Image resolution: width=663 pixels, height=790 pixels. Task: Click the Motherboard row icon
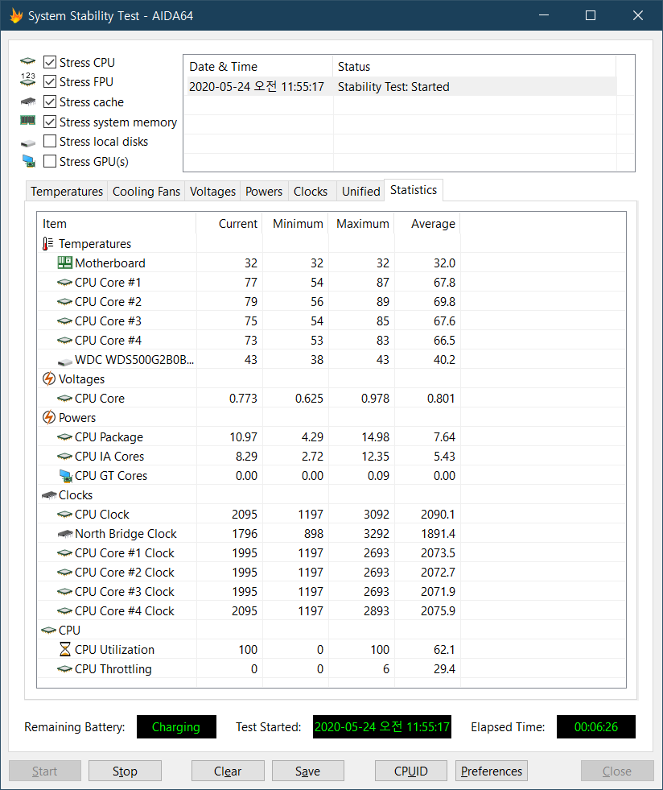point(64,263)
